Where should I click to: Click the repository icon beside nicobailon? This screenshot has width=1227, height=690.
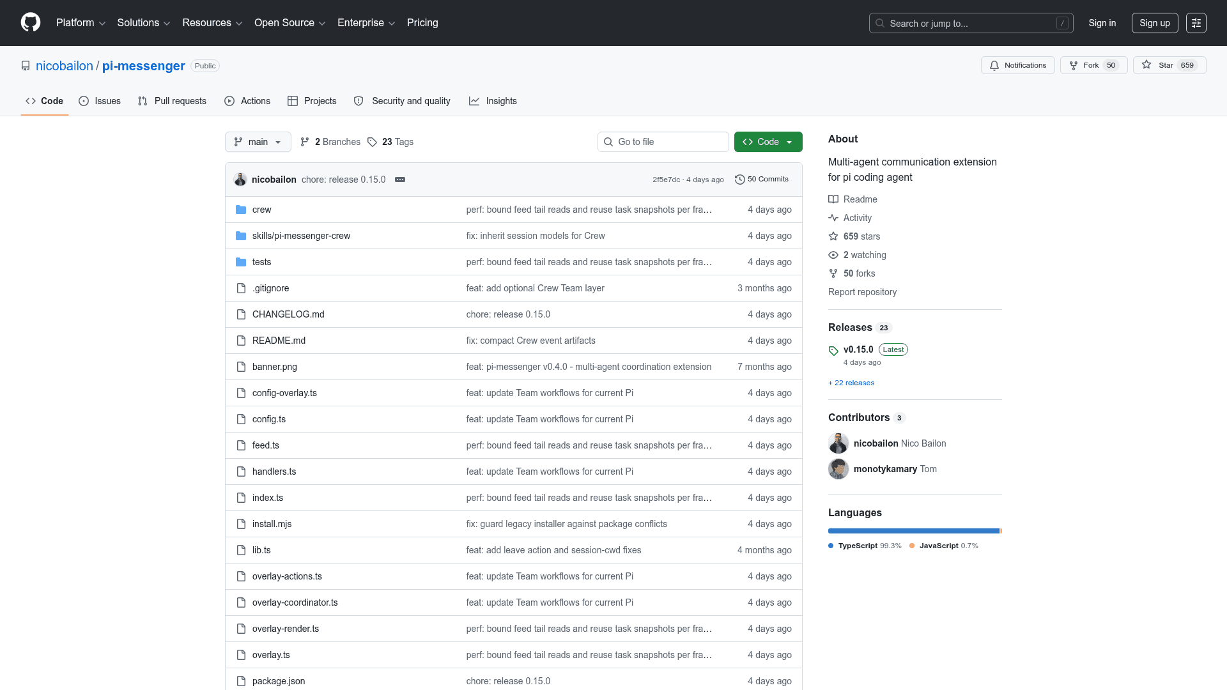point(26,66)
